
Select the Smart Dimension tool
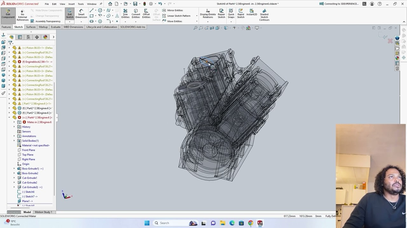tap(81, 14)
